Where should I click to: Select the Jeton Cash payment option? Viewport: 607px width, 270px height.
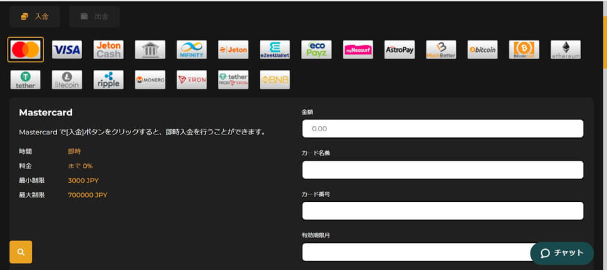(108, 49)
